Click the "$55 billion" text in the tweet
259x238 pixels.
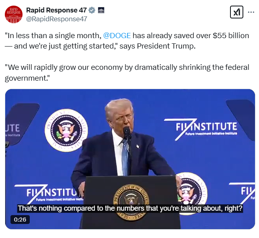pos(231,36)
